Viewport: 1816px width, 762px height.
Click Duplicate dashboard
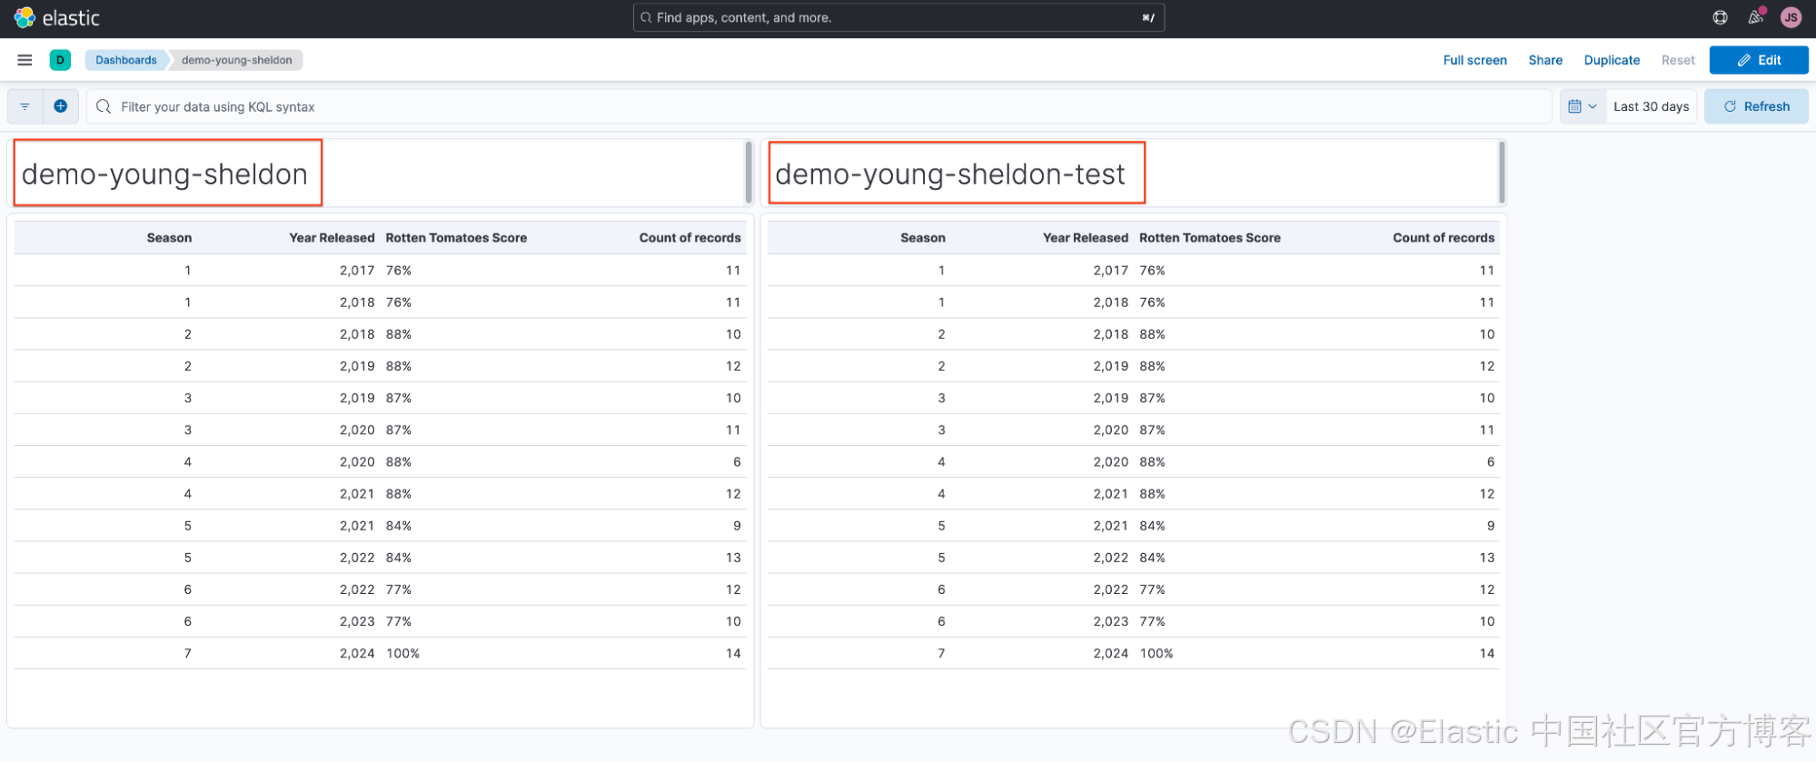(1612, 60)
